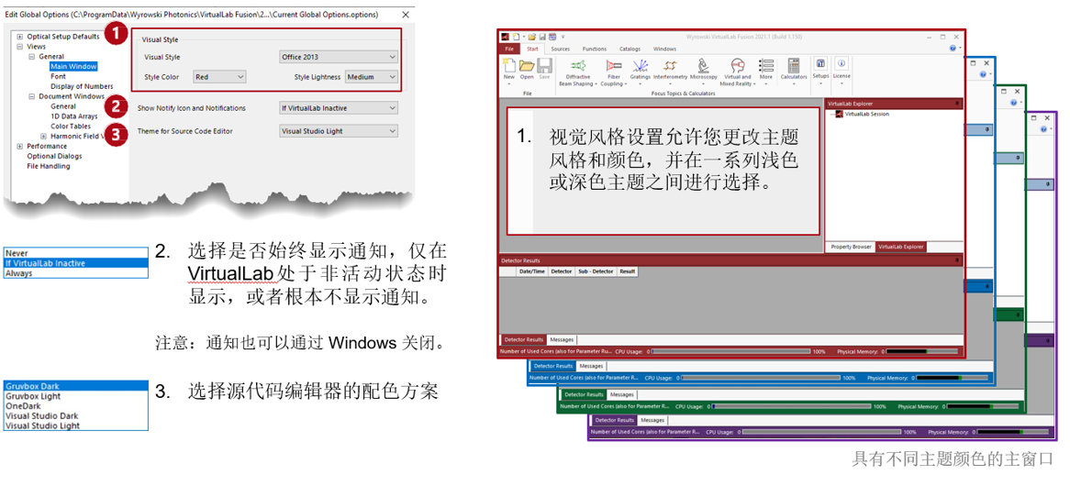Viewport: 1070px width, 486px height.
Task: Click the More focus topics icon
Action: pos(766,66)
